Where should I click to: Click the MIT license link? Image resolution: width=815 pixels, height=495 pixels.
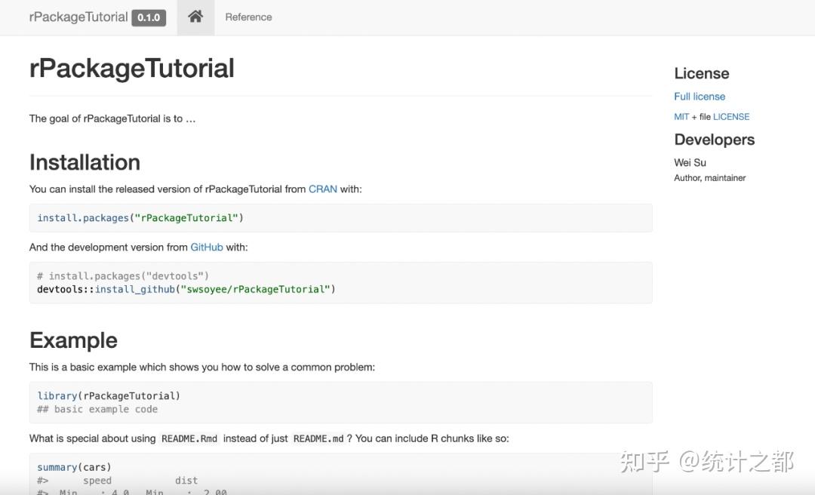click(681, 117)
